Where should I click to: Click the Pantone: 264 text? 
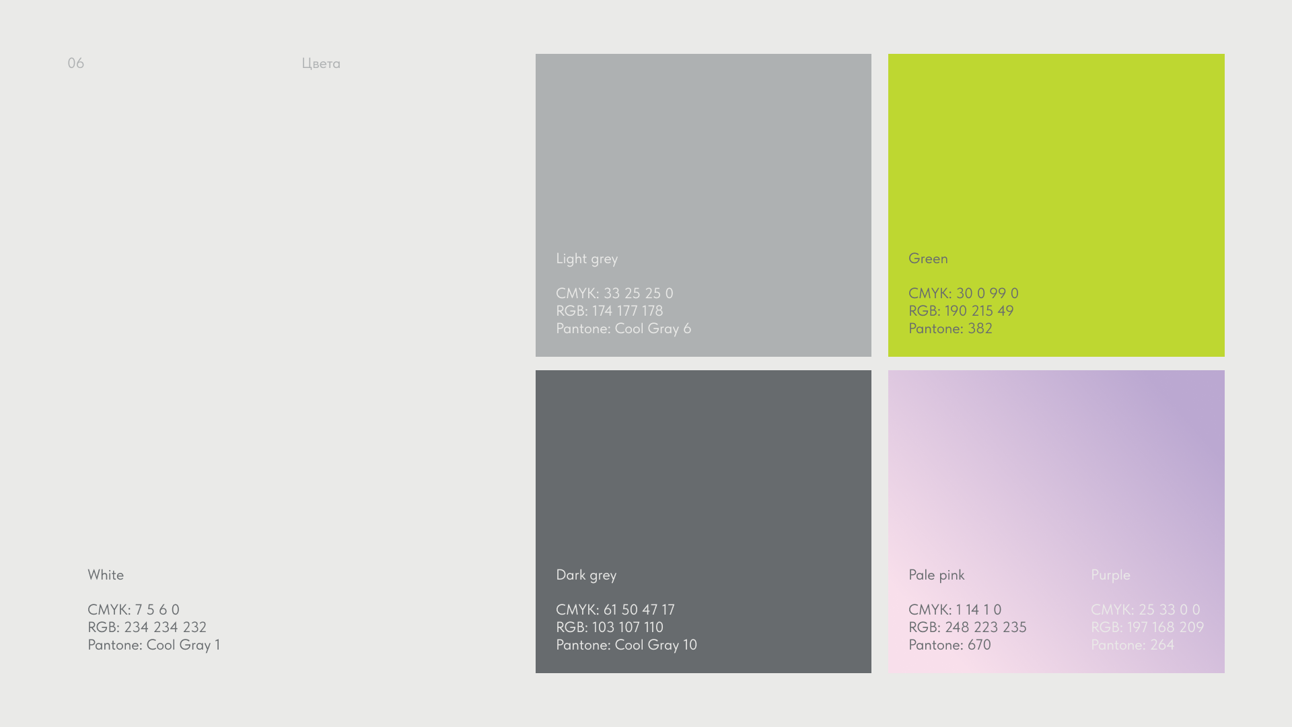1132,645
